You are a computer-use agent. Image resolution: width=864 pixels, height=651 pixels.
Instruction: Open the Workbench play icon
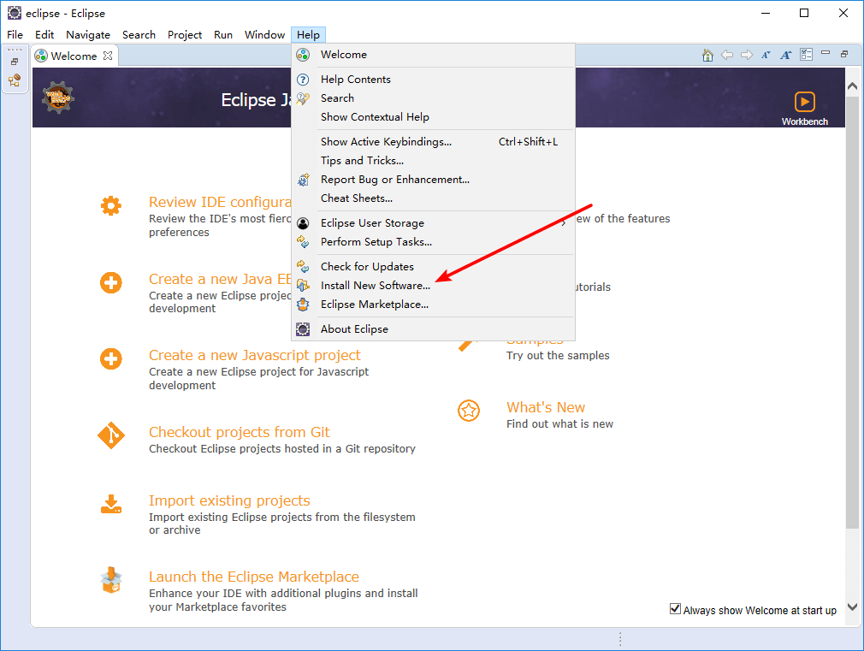pyautogui.click(x=804, y=102)
